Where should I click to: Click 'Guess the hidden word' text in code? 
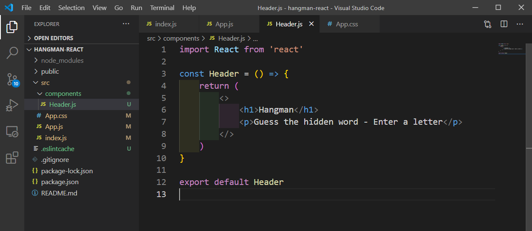coord(306,122)
